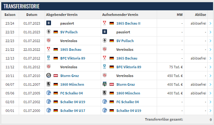This screenshot has width=214, height=125.
Task: Click the Schalke 04 U19 link in 00/01 row
Action: coord(130,110)
